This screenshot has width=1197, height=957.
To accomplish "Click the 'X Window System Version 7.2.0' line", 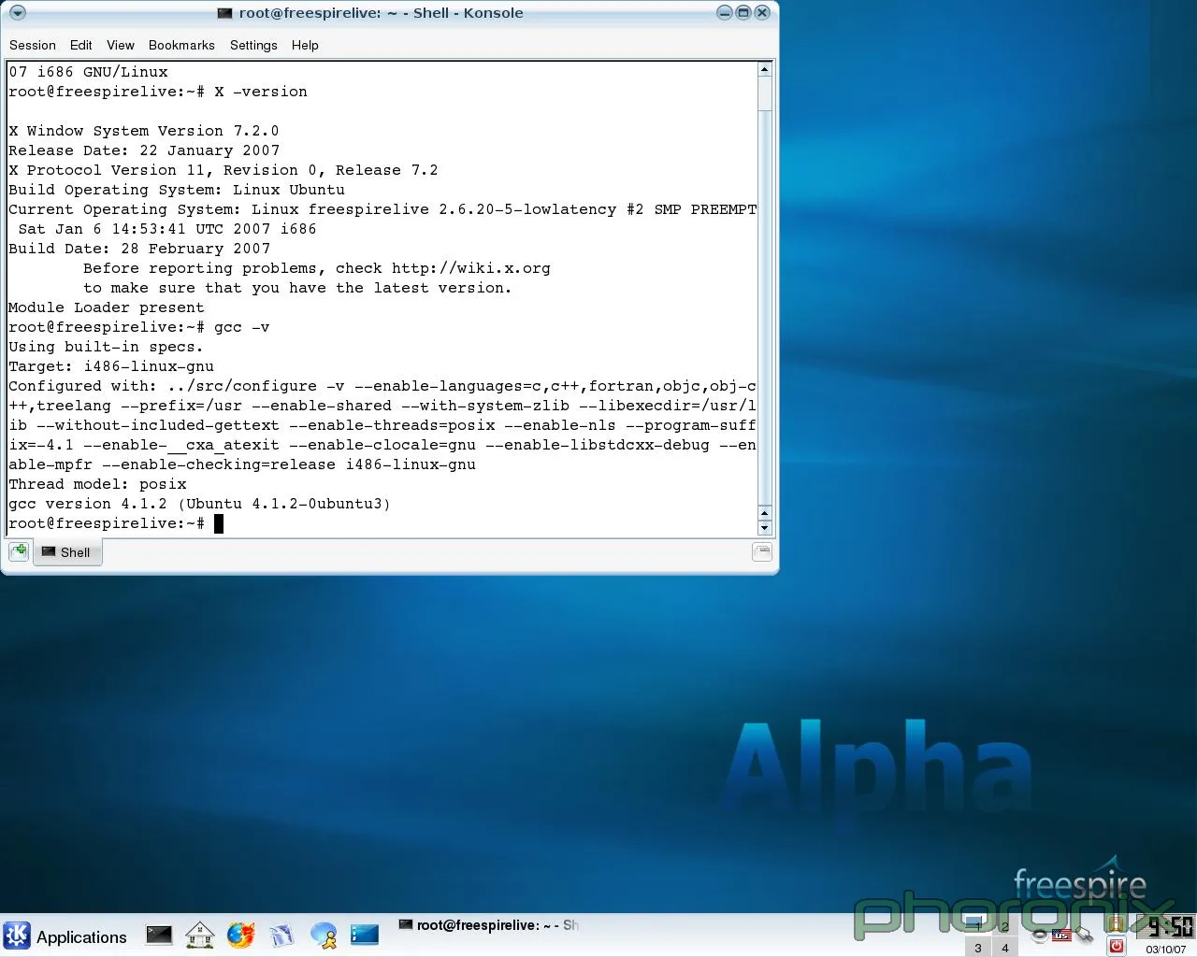I will coord(144,131).
